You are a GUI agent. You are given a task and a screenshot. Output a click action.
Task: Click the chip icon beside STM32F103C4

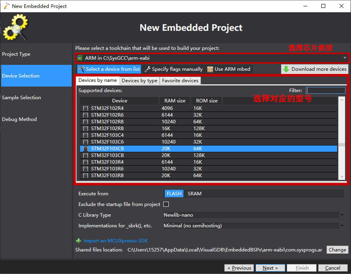[x=85, y=135]
